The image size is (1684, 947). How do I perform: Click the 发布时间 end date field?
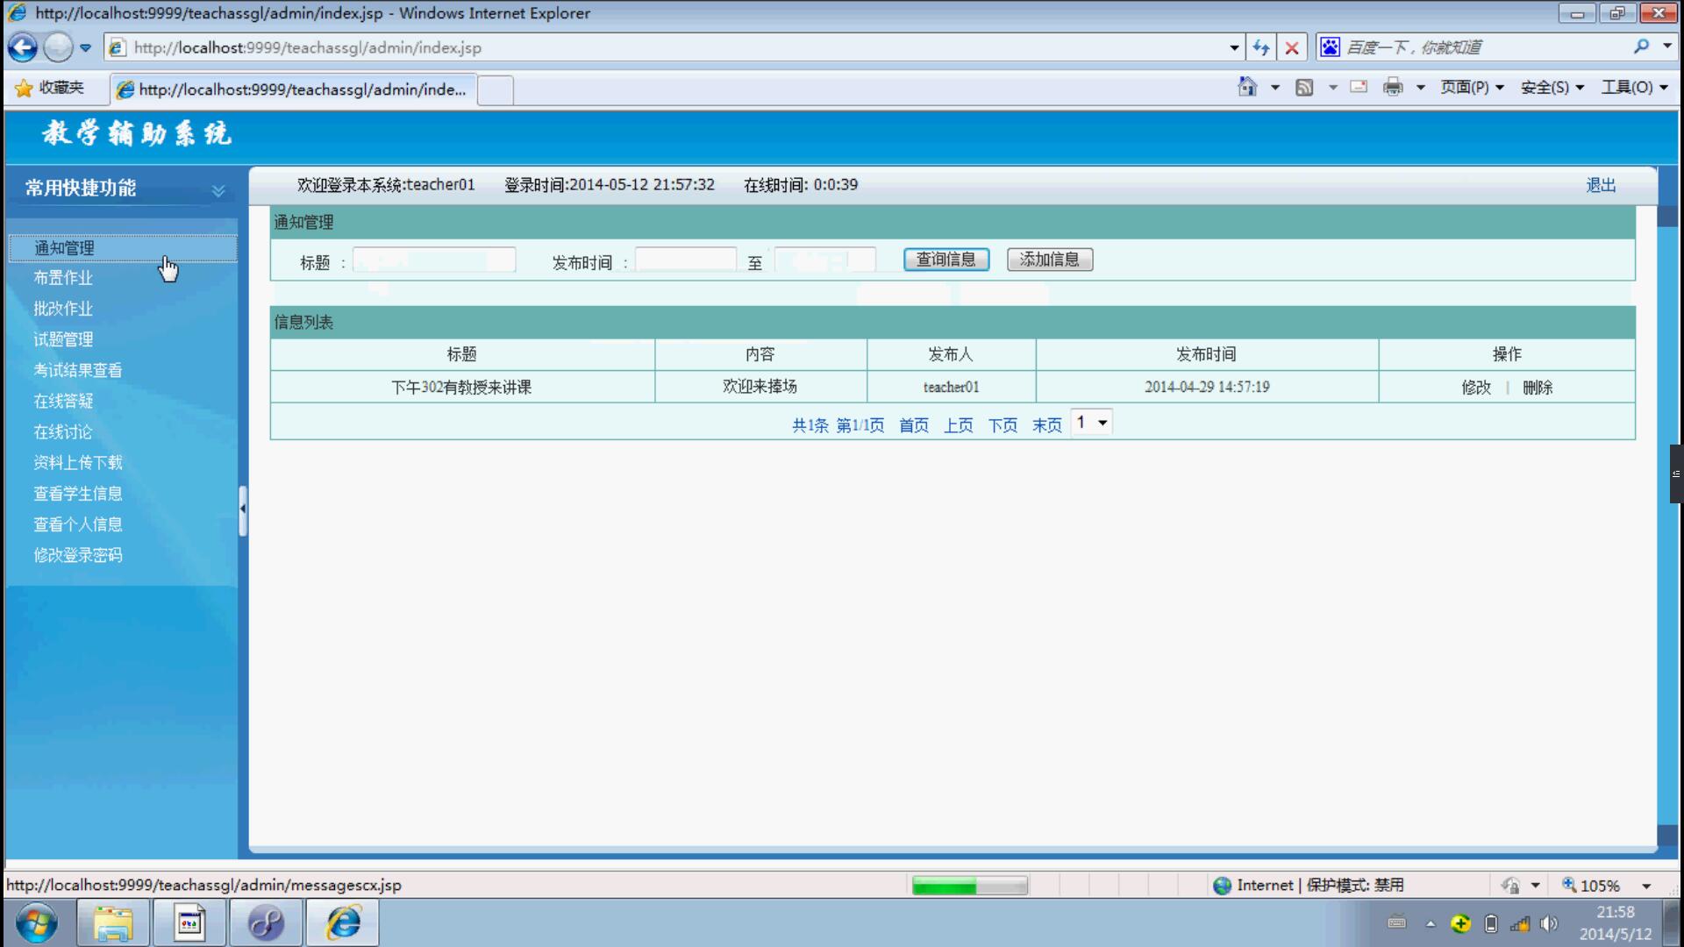825,260
